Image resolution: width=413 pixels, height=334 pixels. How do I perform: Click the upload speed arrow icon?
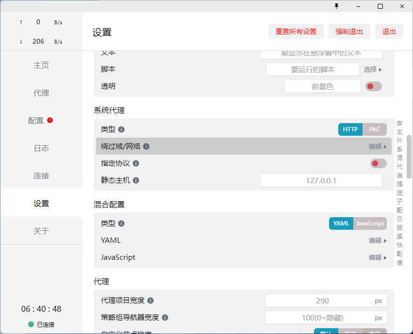point(21,22)
